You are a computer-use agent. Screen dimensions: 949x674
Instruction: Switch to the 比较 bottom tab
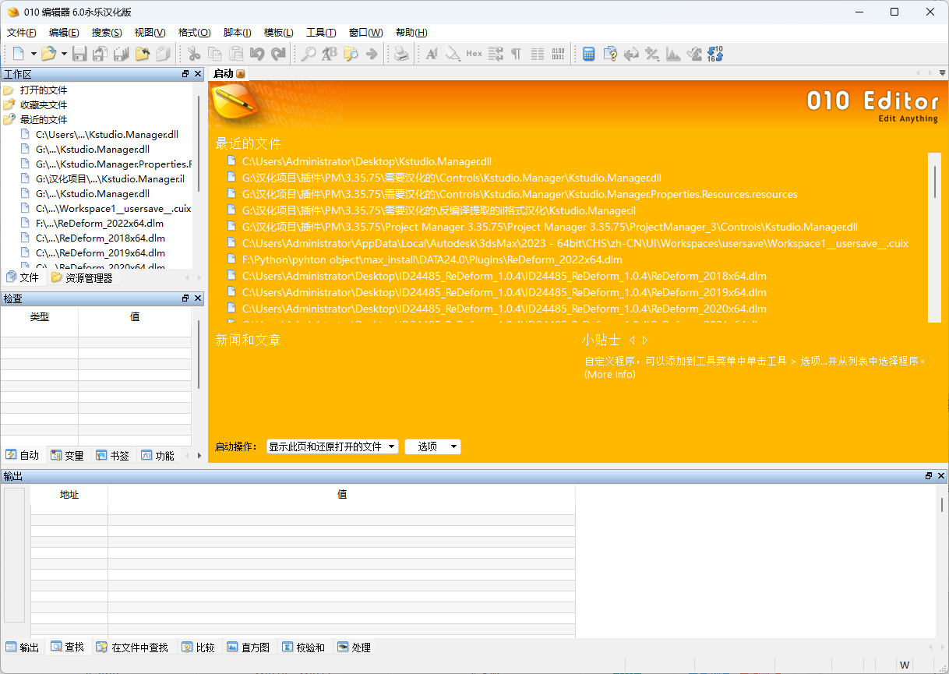pyautogui.click(x=198, y=647)
